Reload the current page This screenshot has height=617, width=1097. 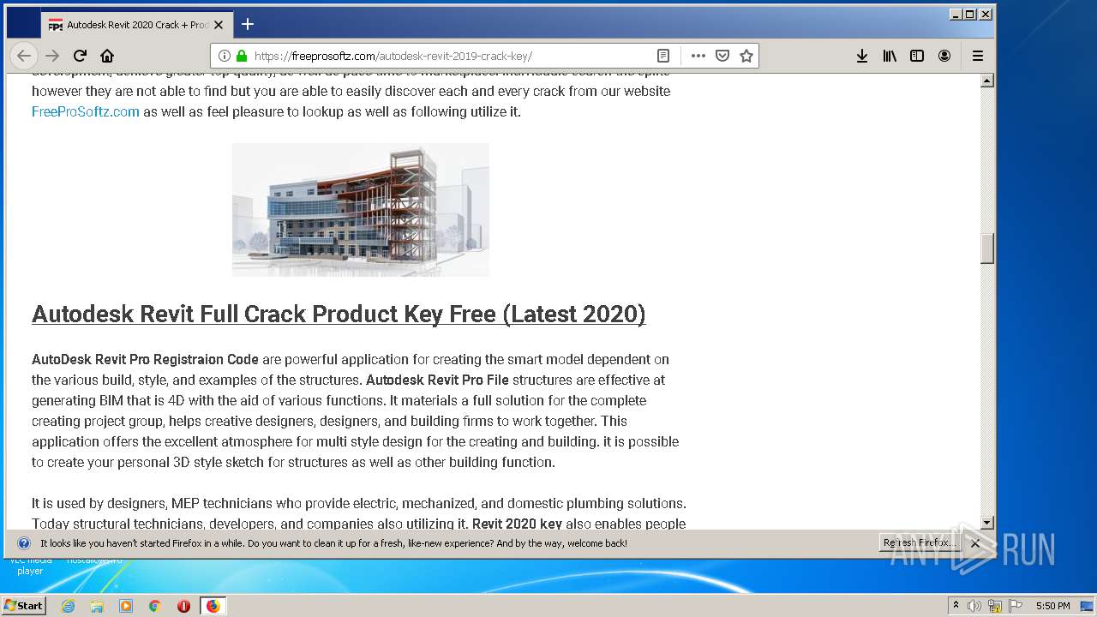(80, 56)
